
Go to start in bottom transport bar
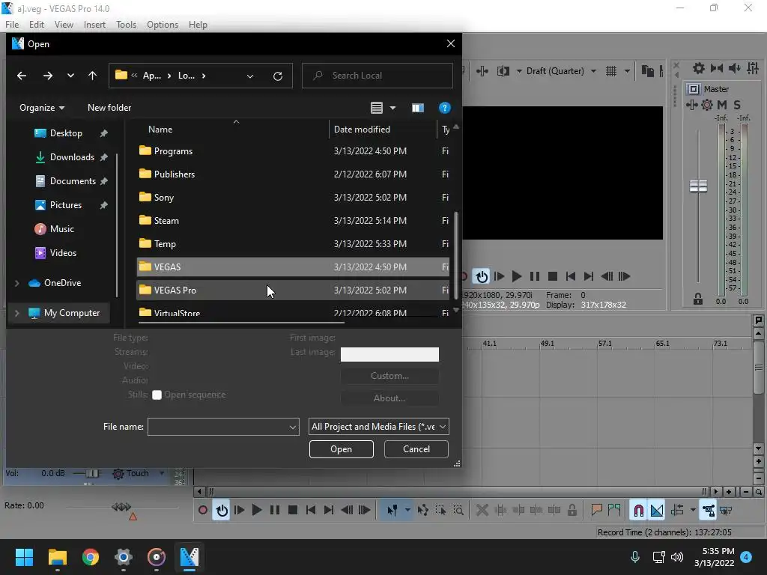[x=311, y=511]
